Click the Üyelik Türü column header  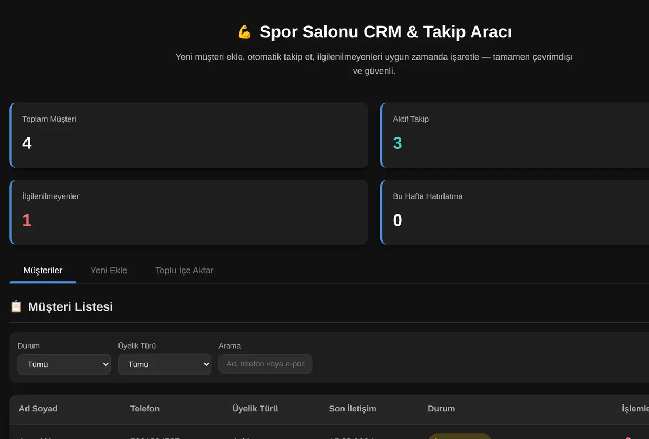(255, 409)
